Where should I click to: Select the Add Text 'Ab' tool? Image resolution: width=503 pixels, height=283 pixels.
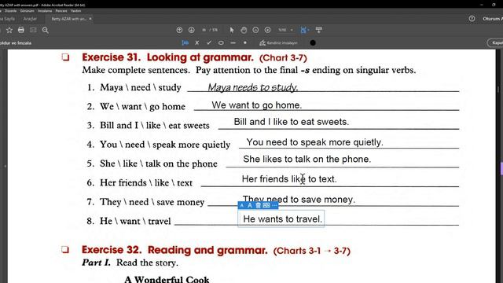point(185,42)
